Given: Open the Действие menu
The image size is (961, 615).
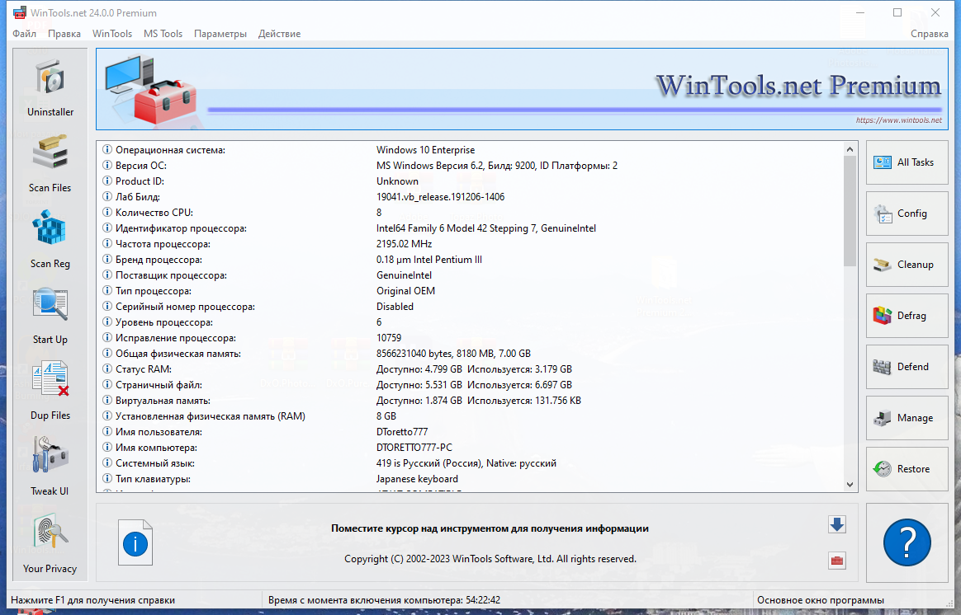Looking at the screenshot, I should 280,34.
